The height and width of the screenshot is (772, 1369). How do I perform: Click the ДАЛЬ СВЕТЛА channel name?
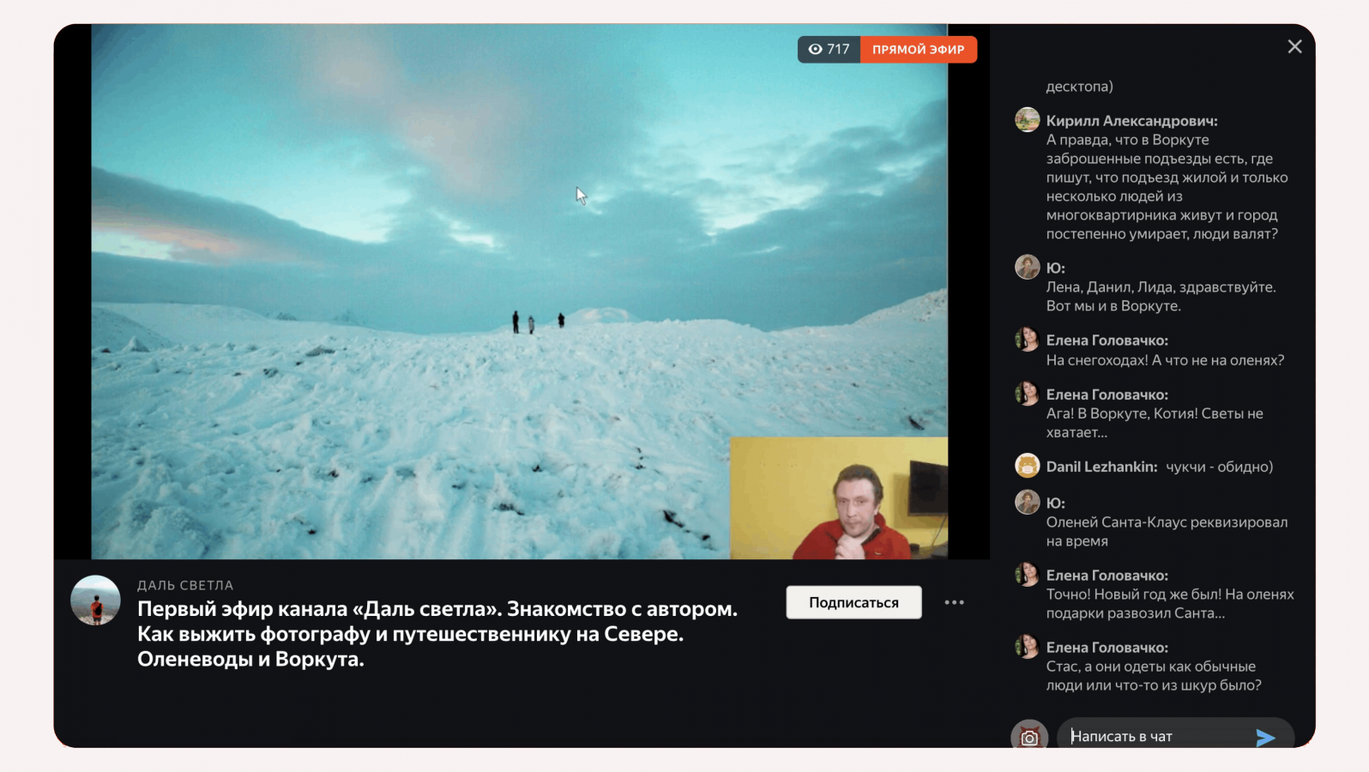point(185,585)
